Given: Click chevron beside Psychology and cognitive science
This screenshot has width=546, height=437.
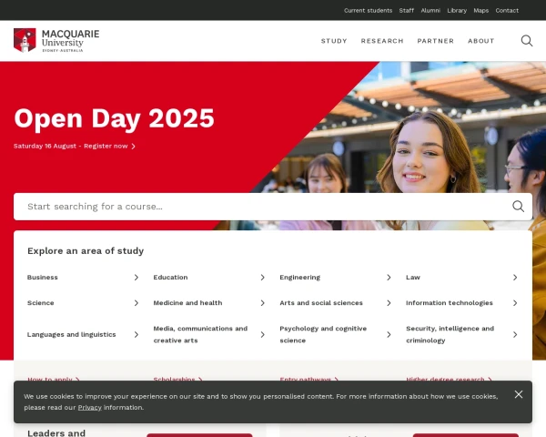Looking at the screenshot, I should pos(389,334).
